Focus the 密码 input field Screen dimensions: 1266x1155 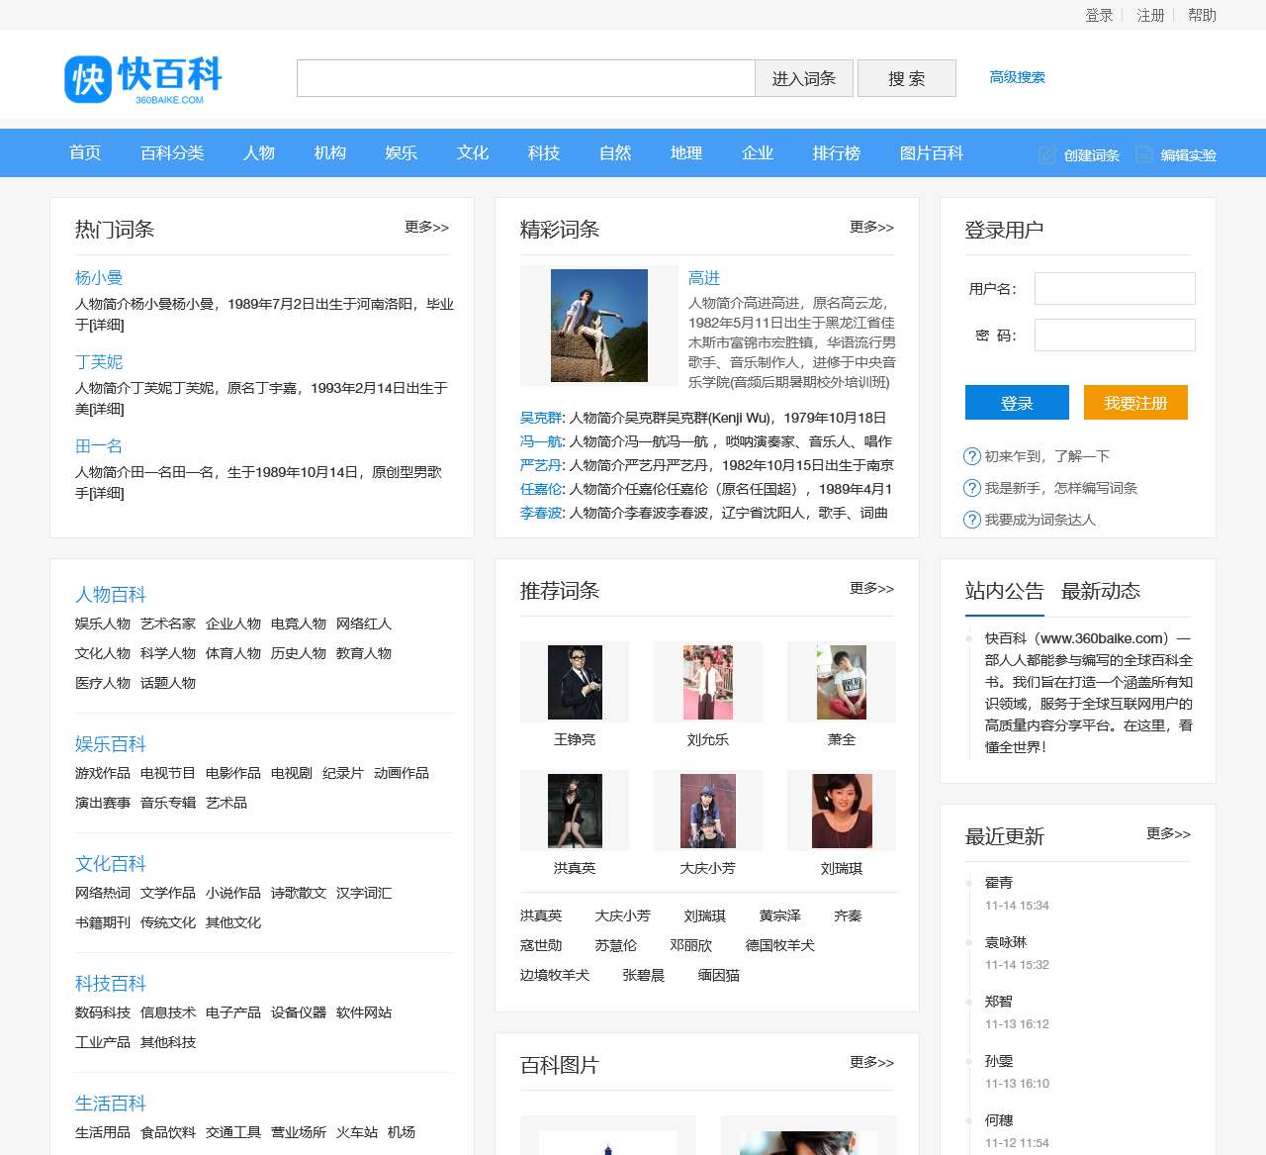pyautogui.click(x=1115, y=335)
